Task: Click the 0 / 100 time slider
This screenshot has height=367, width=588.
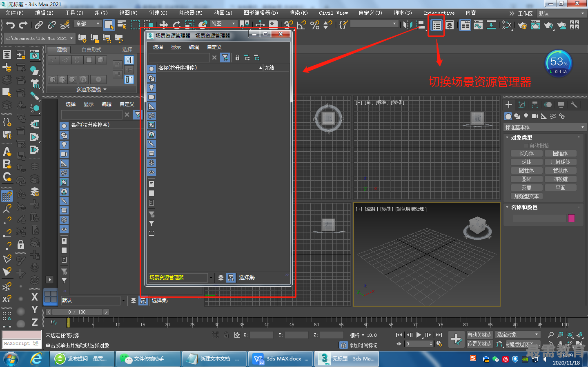Action: [x=77, y=312]
